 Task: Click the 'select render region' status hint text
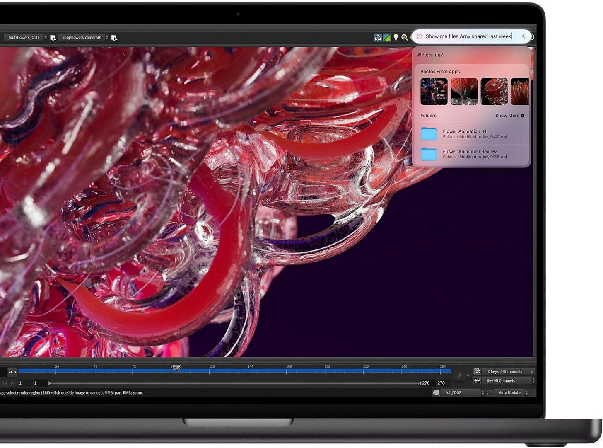click(71, 393)
